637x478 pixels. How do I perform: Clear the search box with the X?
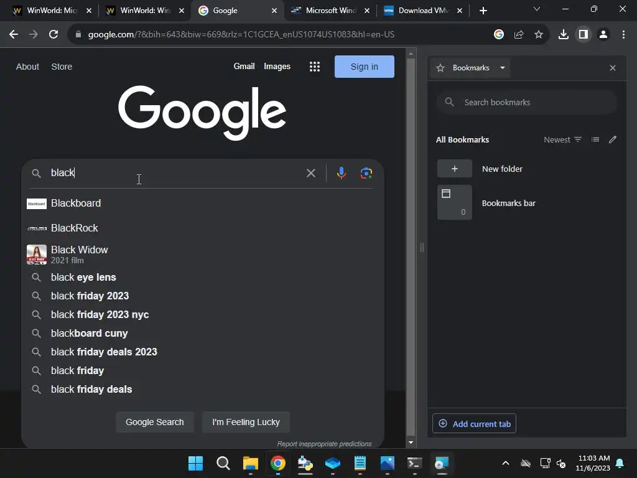[311, 173]
